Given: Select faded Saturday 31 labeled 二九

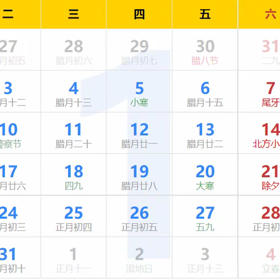Looking at the screenshot, I should coord(259,50).
